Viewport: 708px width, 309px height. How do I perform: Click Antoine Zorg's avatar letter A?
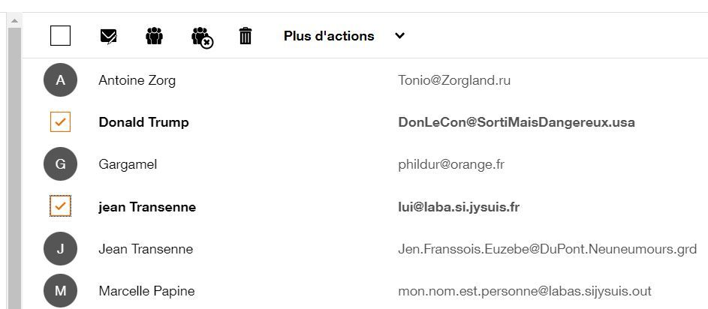pos(60,80)
